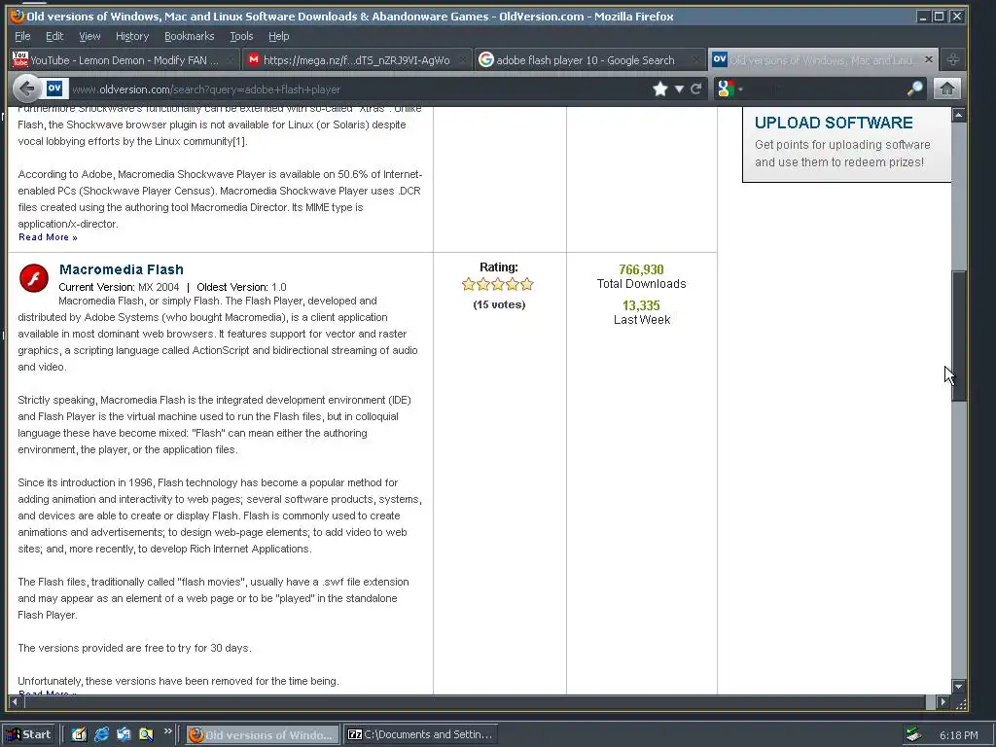Viewport: 996px width, 747px height.
Task: Open the Tools menu
Action: pos(241,36)
